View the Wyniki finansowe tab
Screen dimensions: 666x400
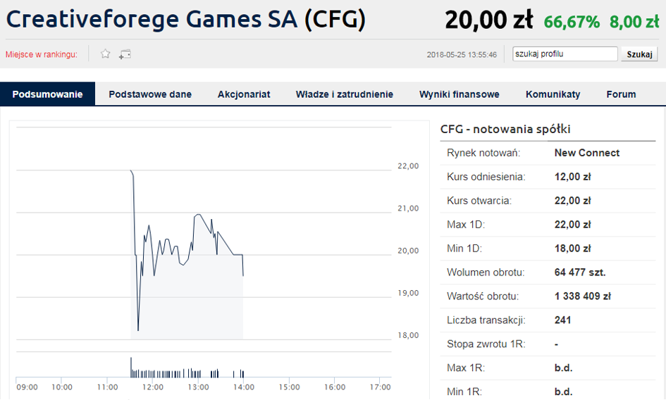click(459, 94)
